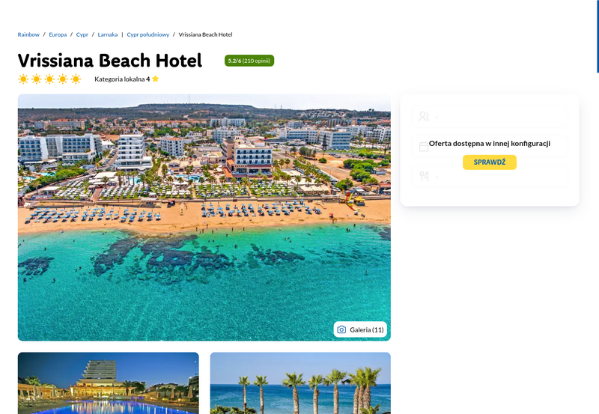Screen dimensions: 599x414
Task: Click the Vrissiana Beach Hotel page title
Action: (x=110, y=61)
